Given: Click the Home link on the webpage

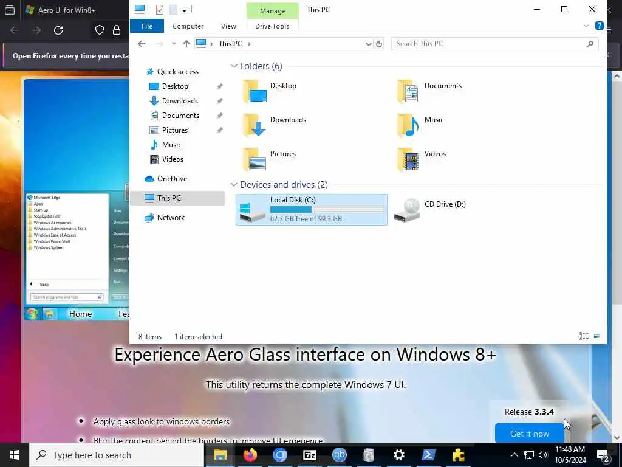Looking at the screenshot, I should tap(80, 314).
